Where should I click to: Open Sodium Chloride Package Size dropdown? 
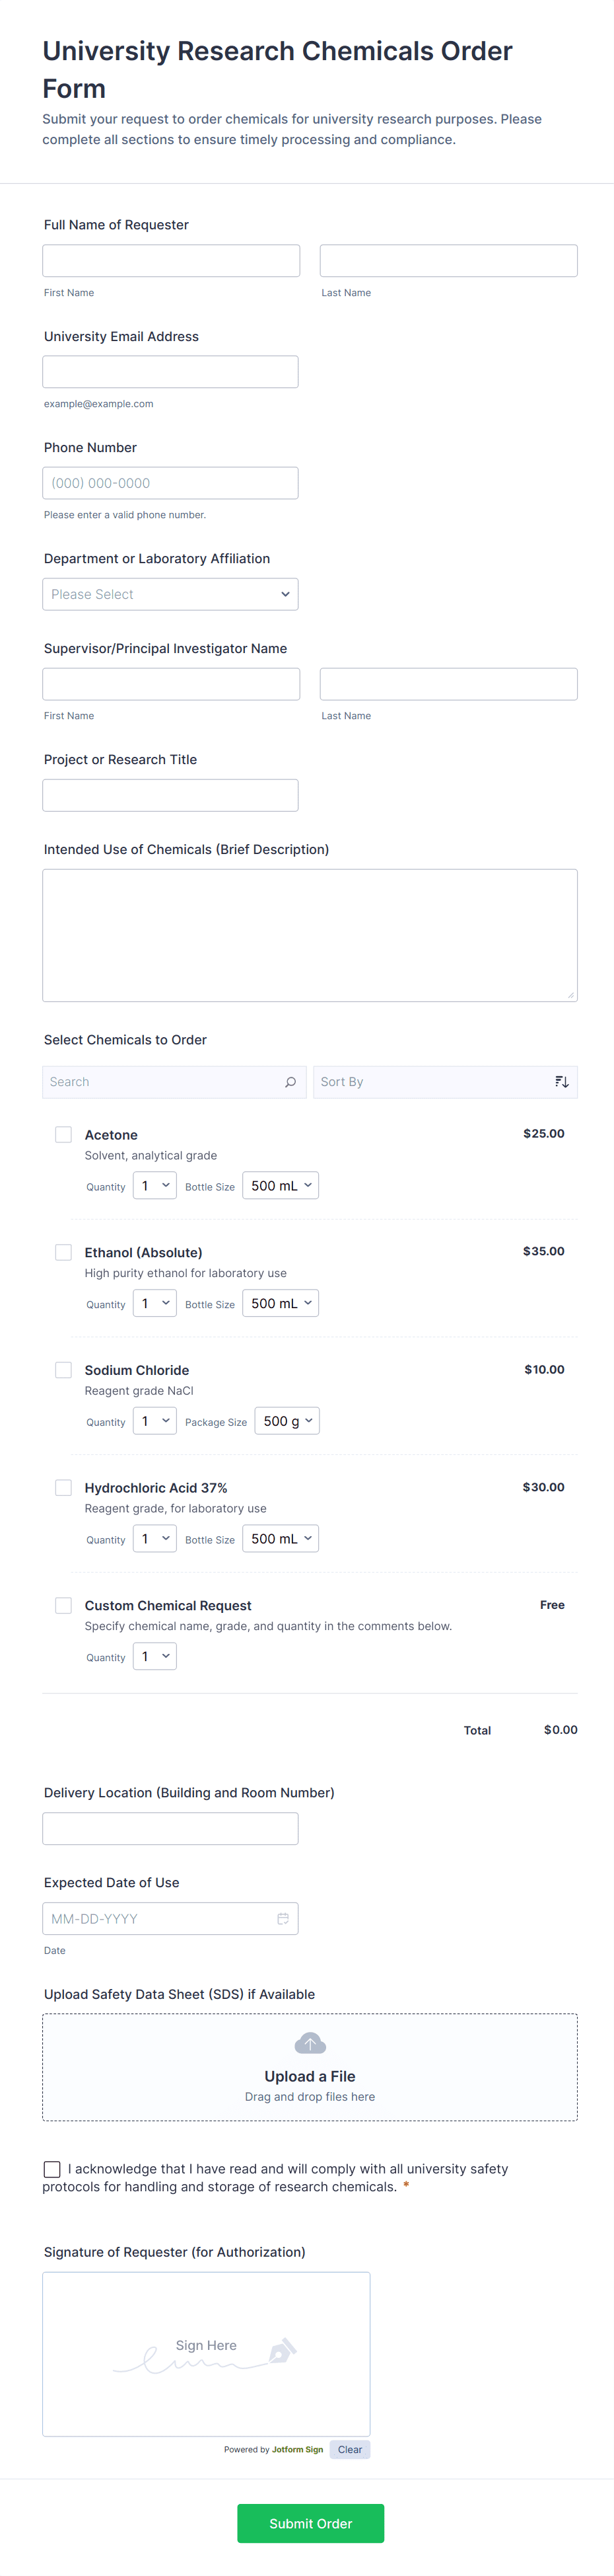tap(287, 1421)
